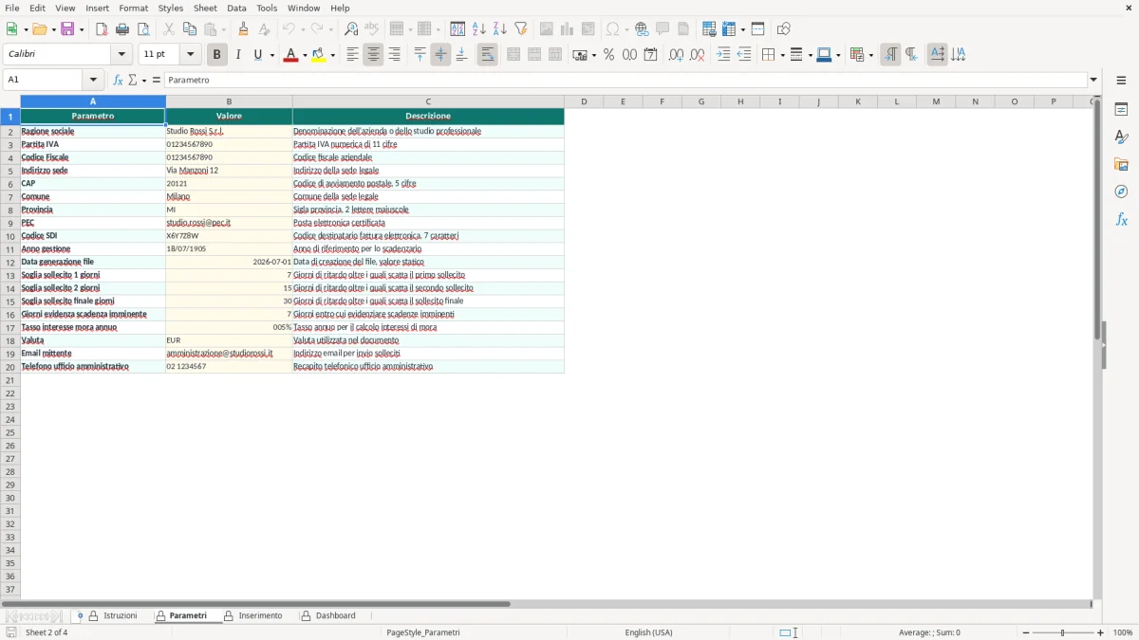
Task: Click the Zoom In plus button
Action: point(1101,632)
